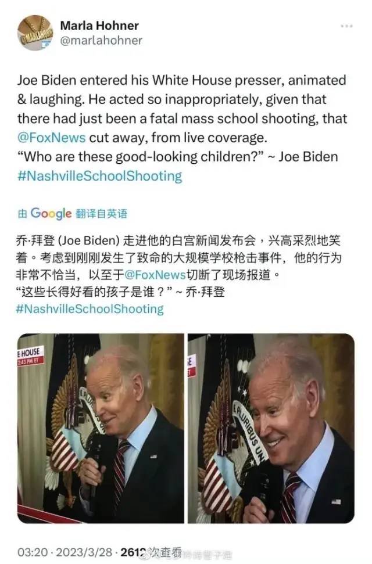
Task: Select the Chinese translated paragraph starting with 乔·拜登
Action: pos(179,257)
